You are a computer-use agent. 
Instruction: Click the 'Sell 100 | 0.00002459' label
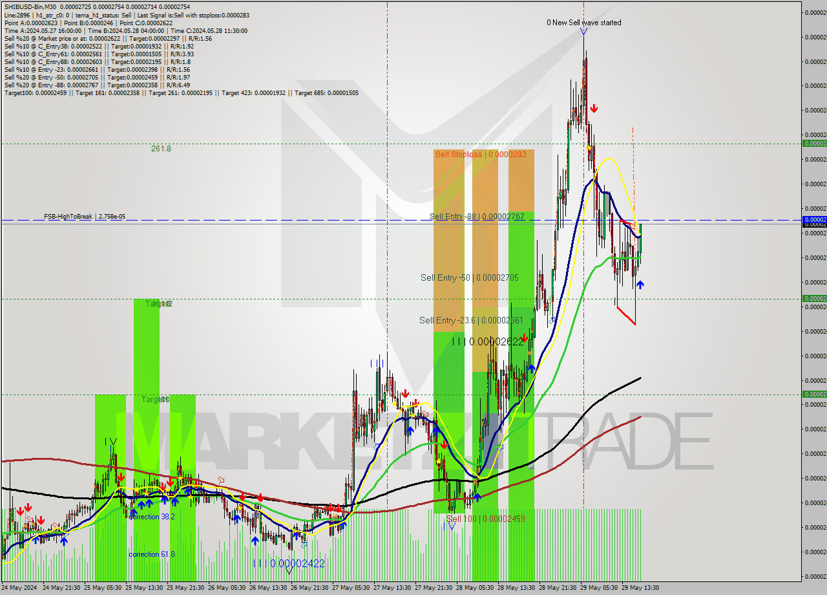pyautogui.click(x=486, y=519)
